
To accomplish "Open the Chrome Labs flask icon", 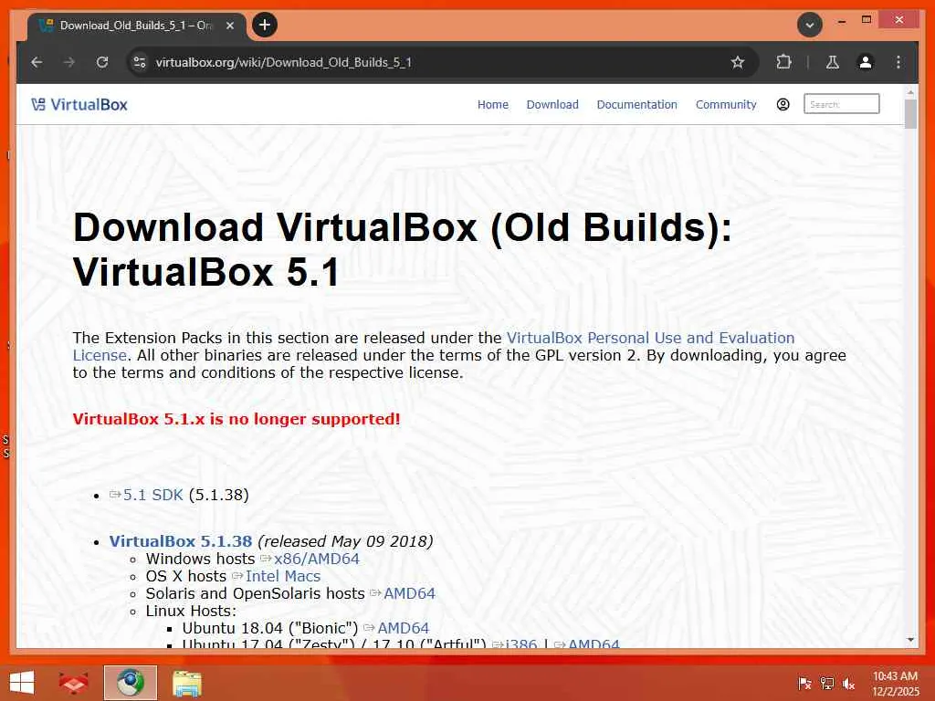I will (x=833, y=62).
